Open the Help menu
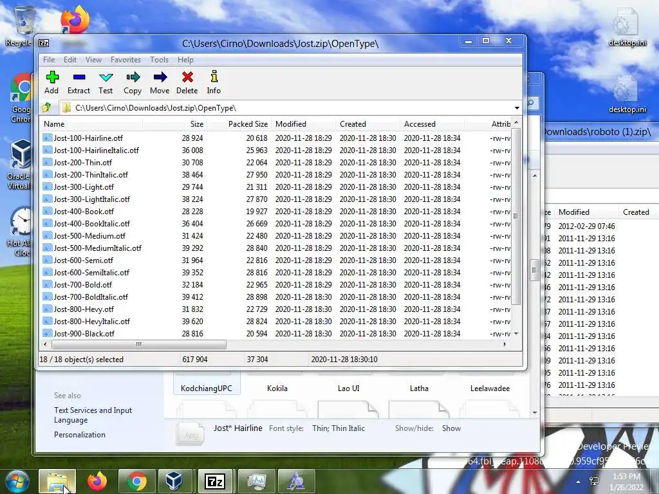Viewport: 659px width, 494px height. [x=185, y=60]
